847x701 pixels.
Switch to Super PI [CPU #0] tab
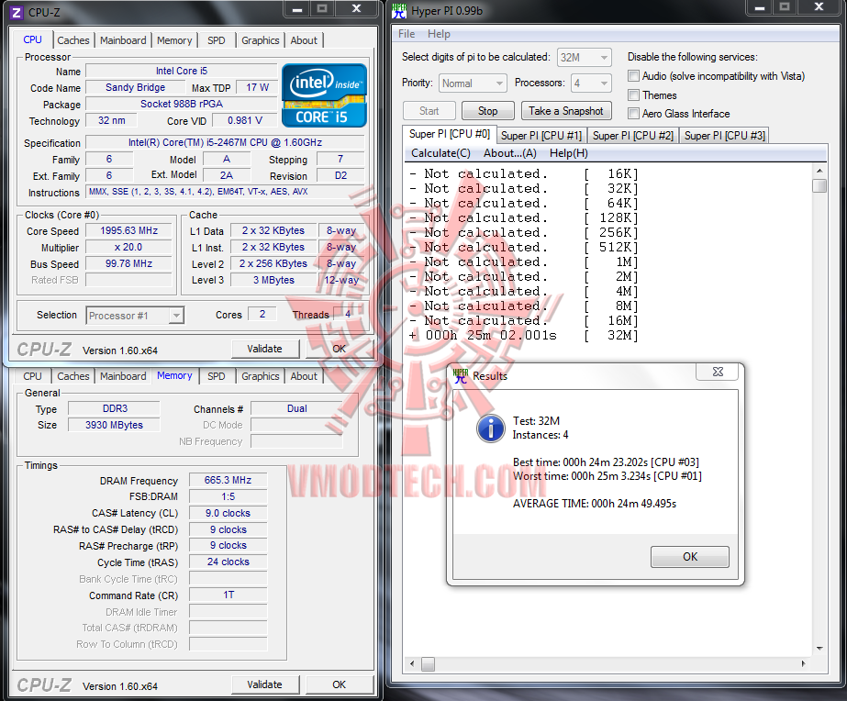pos(449,134)
